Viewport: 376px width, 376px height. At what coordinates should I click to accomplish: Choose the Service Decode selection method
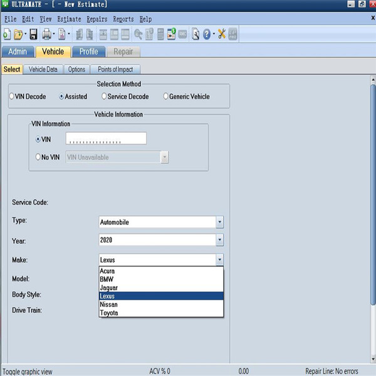tap(104, 97)
